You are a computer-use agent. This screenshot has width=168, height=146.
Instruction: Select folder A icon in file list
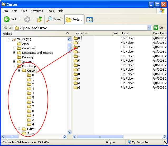(x=76, y=83)
